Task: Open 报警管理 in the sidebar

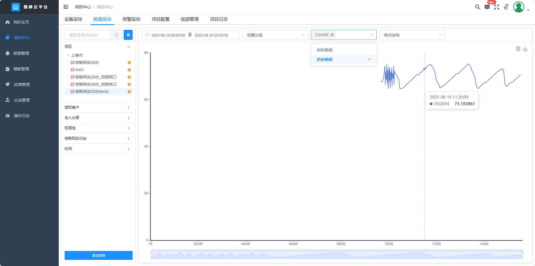Action: tap(21, 53)
